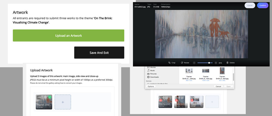The height and width of the screenshot is (116, 272).
Task: Click the Delete trash icon
Action: click(227, 63)
